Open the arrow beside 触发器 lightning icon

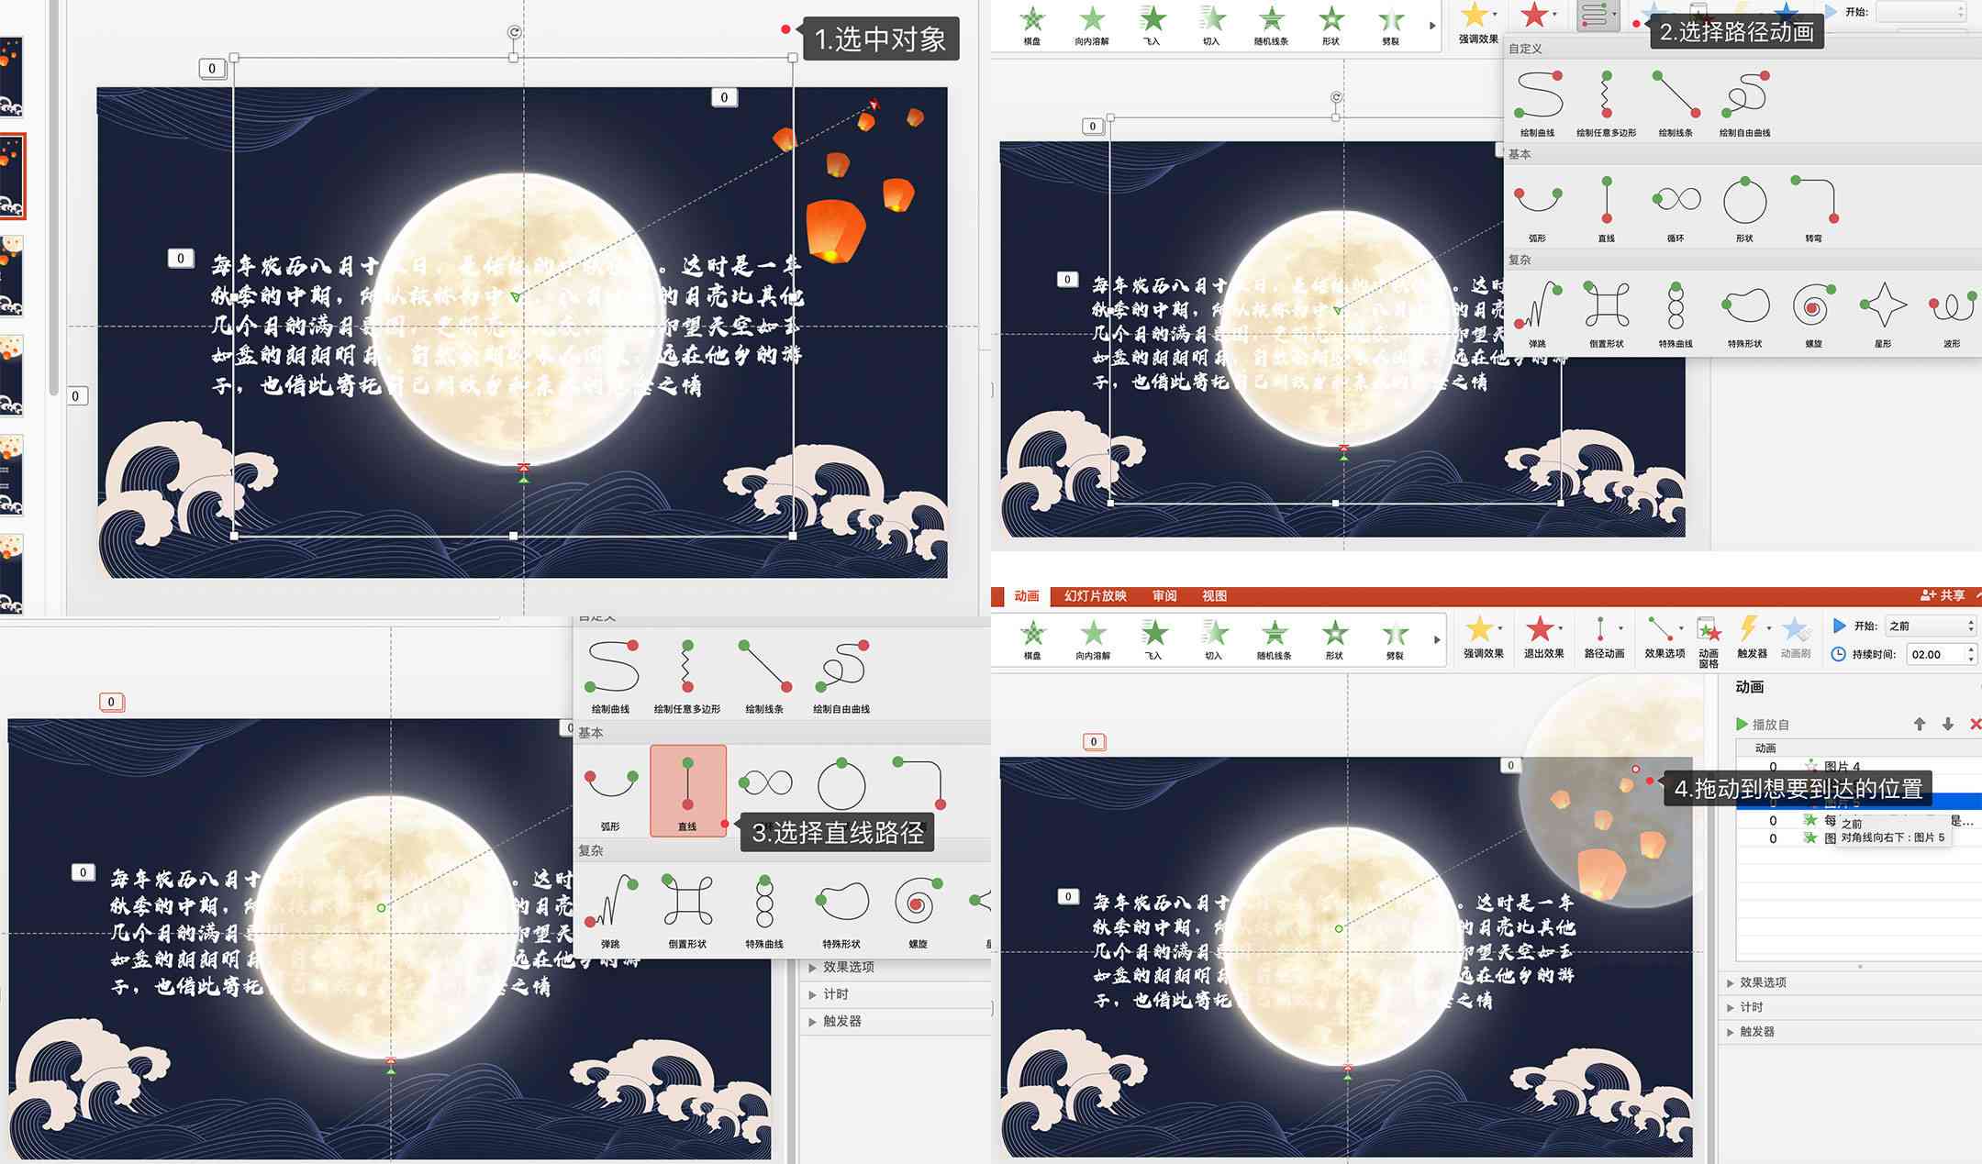[x=1768, y=628]
